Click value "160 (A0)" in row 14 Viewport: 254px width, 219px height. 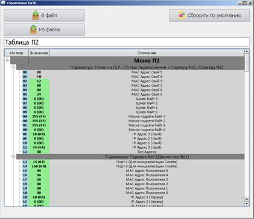click(x=39, y=166)
